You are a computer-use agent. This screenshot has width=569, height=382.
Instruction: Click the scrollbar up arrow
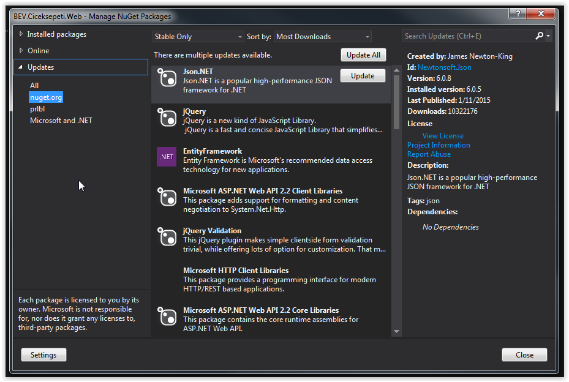396,70
